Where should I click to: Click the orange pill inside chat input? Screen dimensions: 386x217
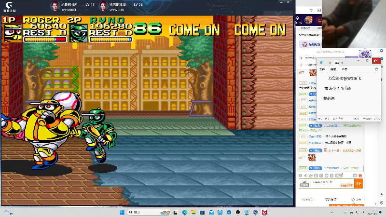coord(346,185)
